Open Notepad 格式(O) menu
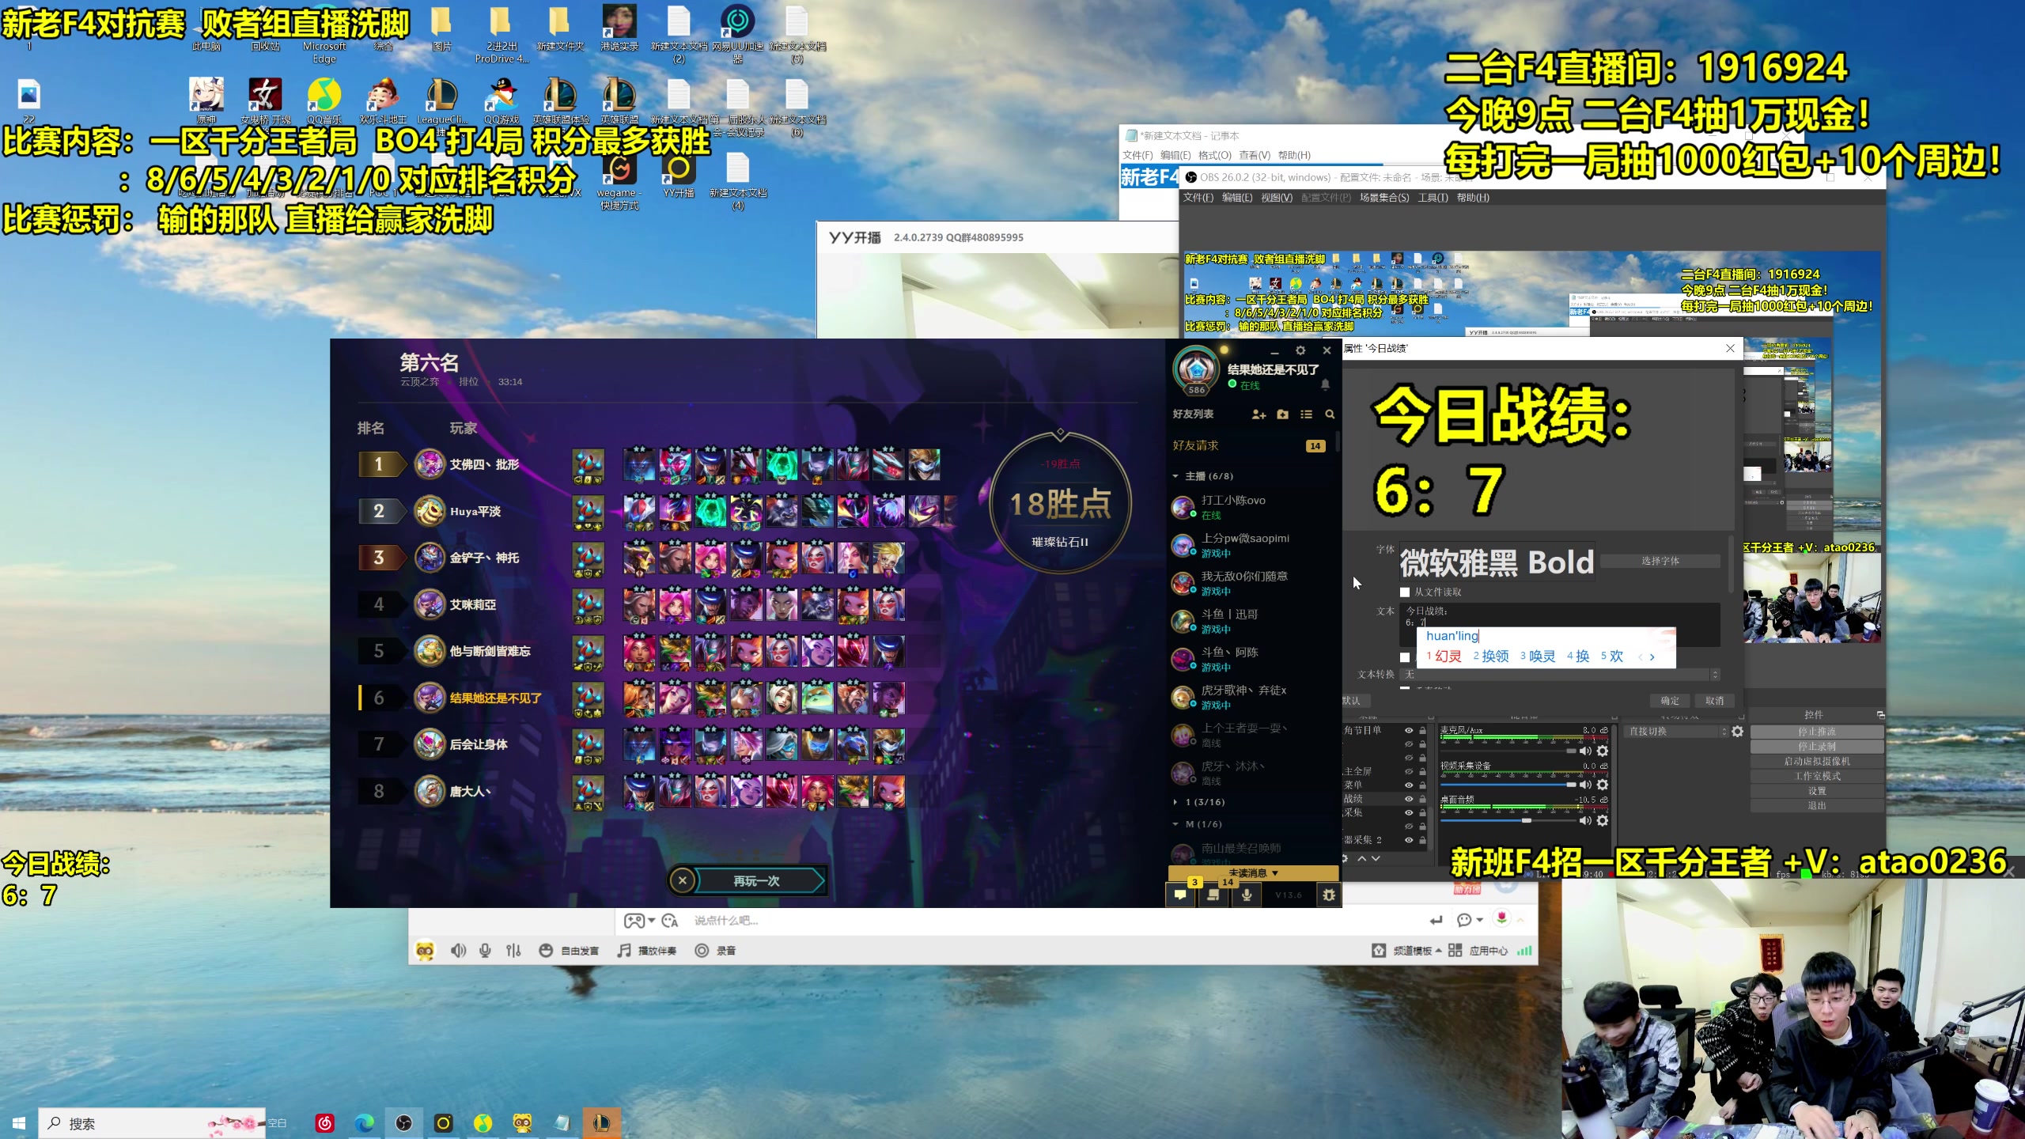 click(x=1214, y=155)
